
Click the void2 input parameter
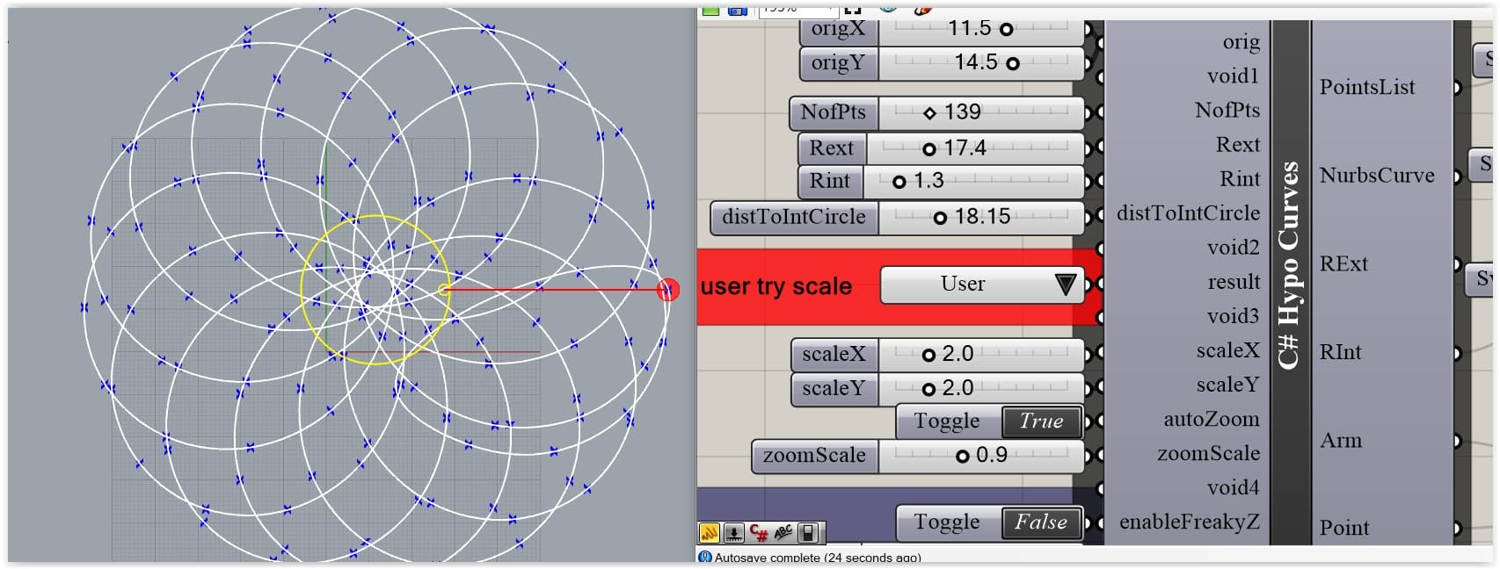1233,248
